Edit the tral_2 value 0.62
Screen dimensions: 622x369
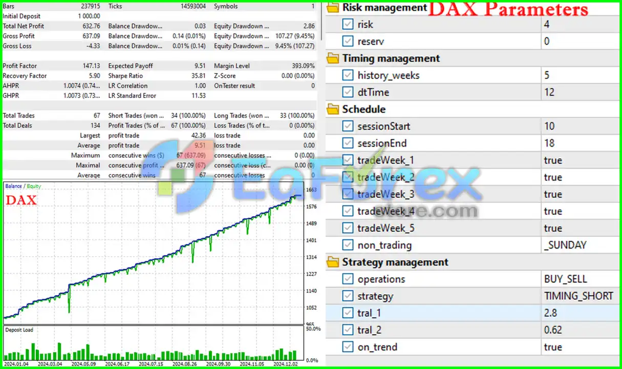[580, 330]
